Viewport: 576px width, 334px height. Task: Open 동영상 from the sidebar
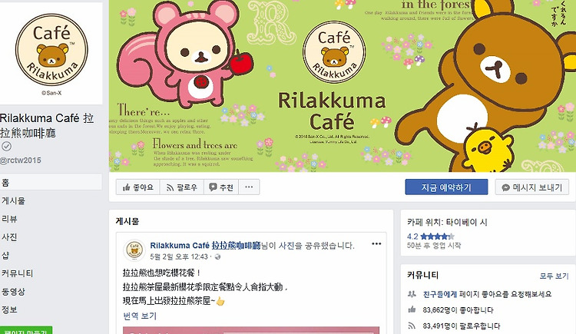(x=13, y=292)
